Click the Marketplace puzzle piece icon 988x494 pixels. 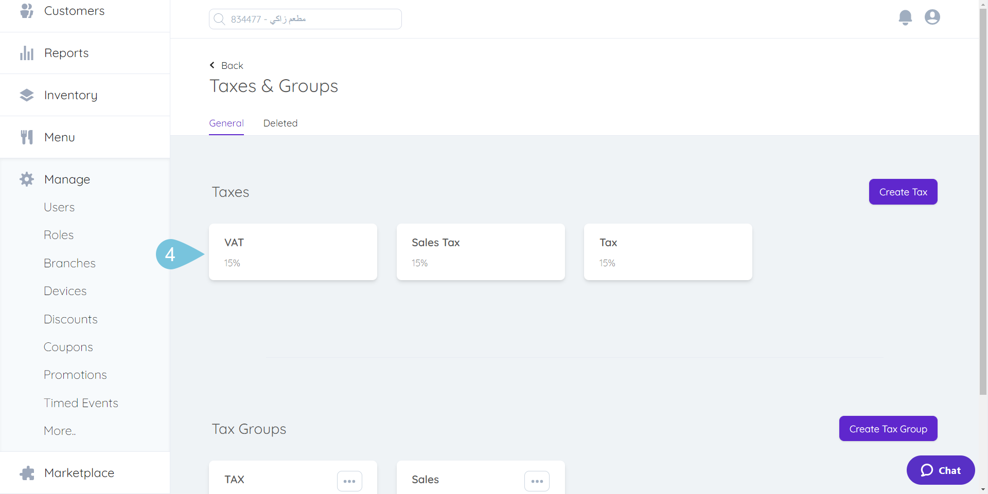pos(27,473)
